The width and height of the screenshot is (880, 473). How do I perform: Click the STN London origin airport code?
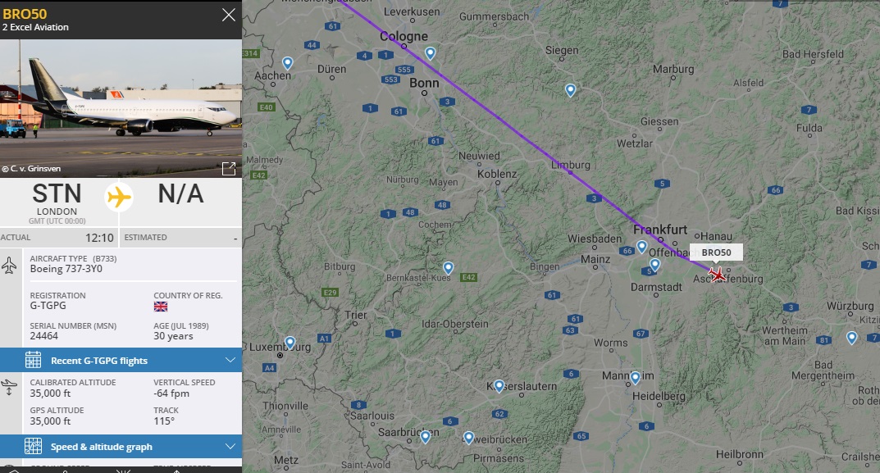click(57, 194)
